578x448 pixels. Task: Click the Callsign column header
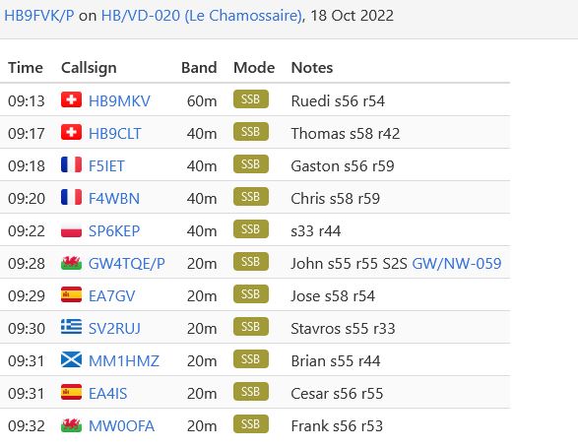[89, 68]
